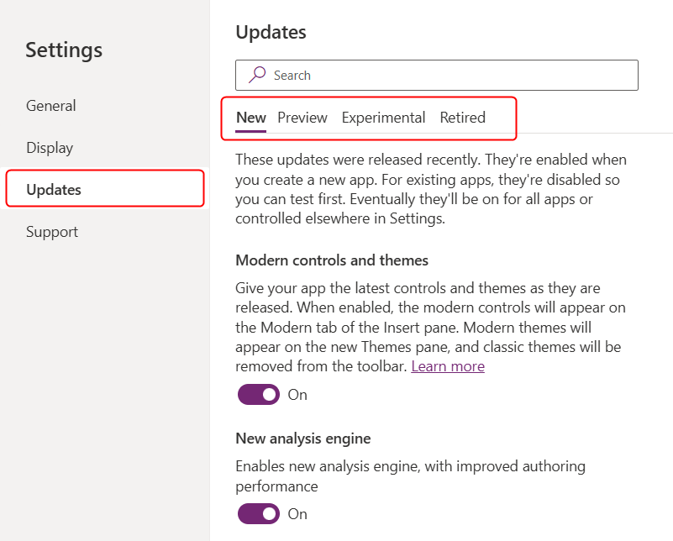The image size is (673, 541).
Task: Go to the Retired tab
Action: [x=462, y=118]
